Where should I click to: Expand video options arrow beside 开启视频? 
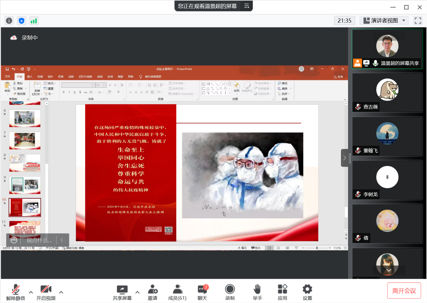[x=61, y=292]
